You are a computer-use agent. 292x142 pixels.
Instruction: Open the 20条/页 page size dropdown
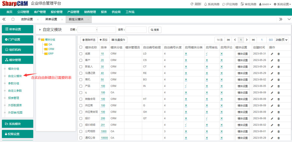(x=281, y=40)
